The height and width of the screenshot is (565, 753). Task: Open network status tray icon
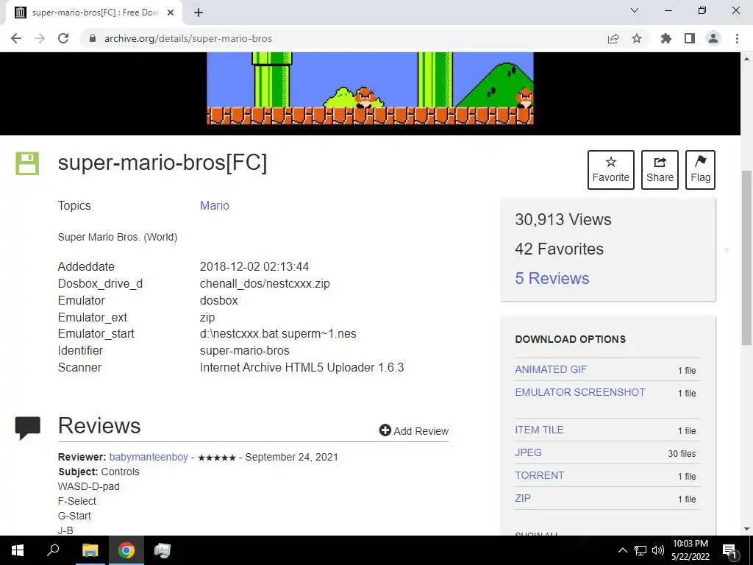[x=640, y=550]
